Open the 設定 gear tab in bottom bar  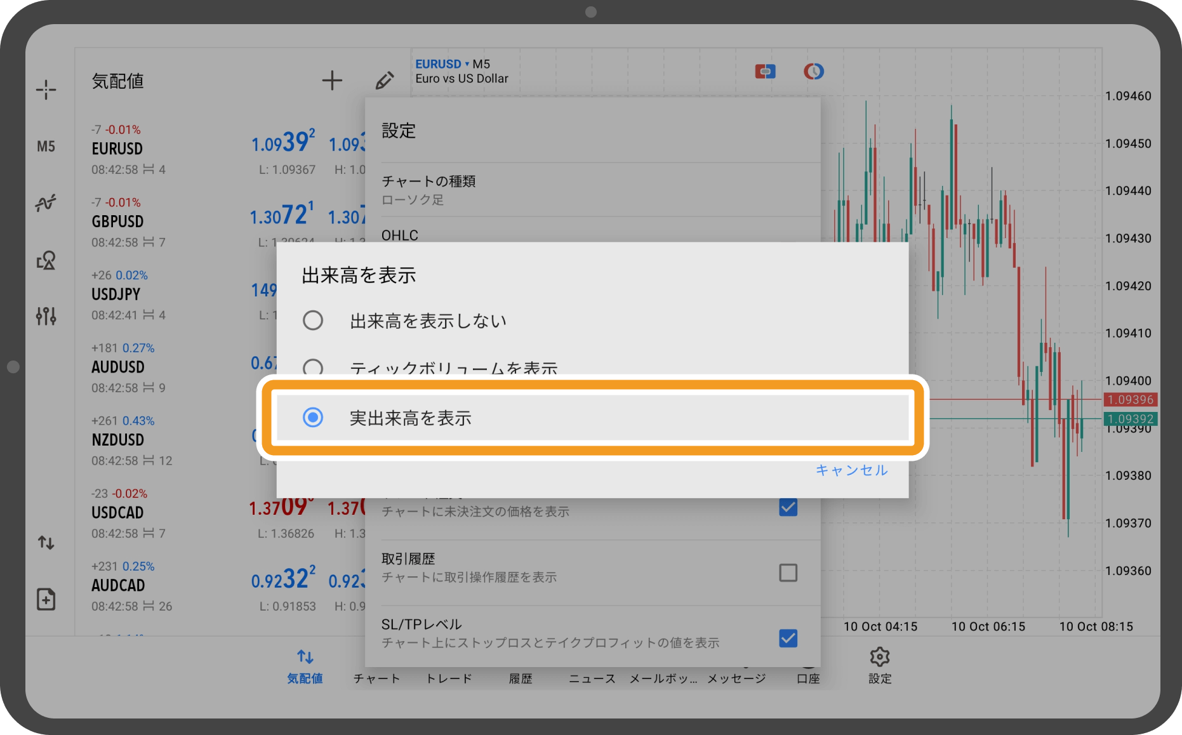880,665
